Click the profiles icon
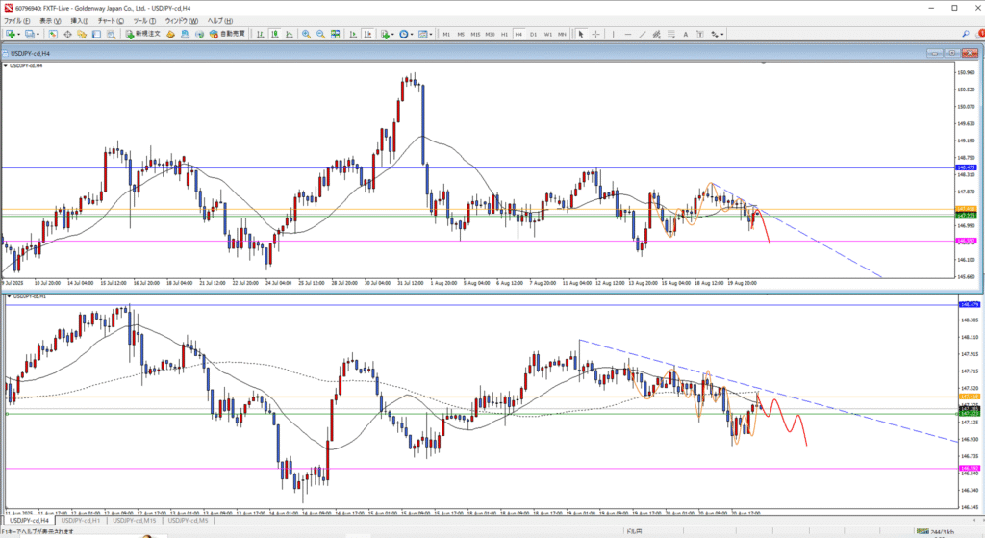 [30, 34]
